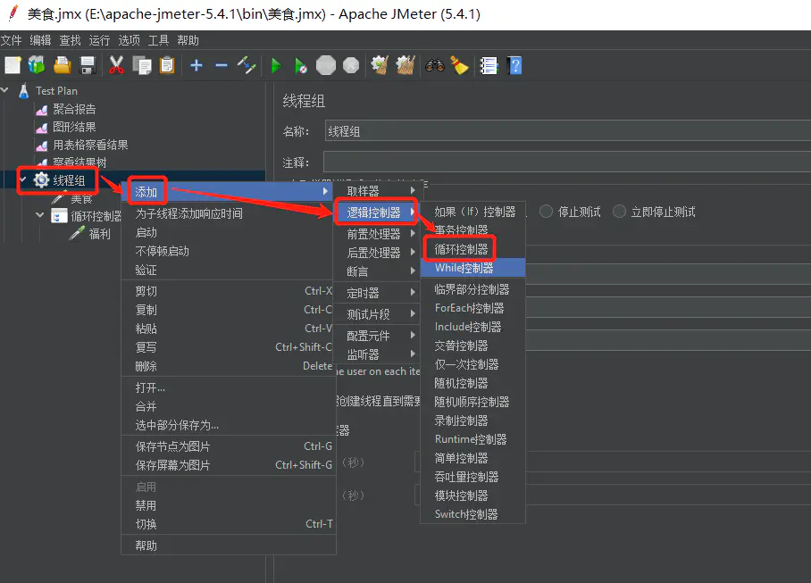This screenshot has width=811, height=583.
Task: Expand the 前置处理器 submenu
Action: pyautogui.click(x=379, y=234)
